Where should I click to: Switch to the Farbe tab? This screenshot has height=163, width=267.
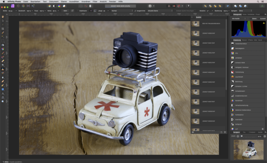(x=244, y=14)
